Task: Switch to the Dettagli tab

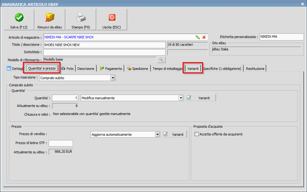Action: coord(15,69)
